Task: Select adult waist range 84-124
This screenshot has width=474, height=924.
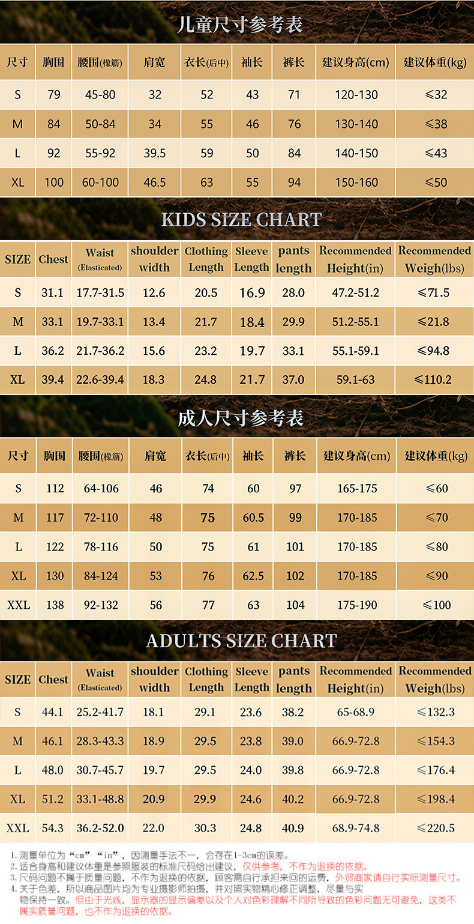Action: click(101, 576)
